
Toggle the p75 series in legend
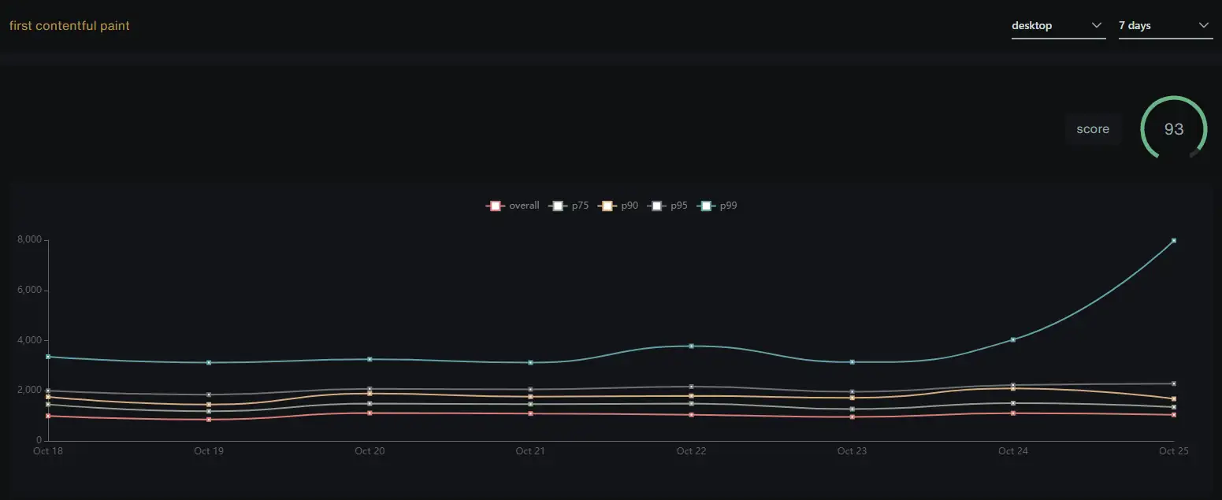pos(570,206)
